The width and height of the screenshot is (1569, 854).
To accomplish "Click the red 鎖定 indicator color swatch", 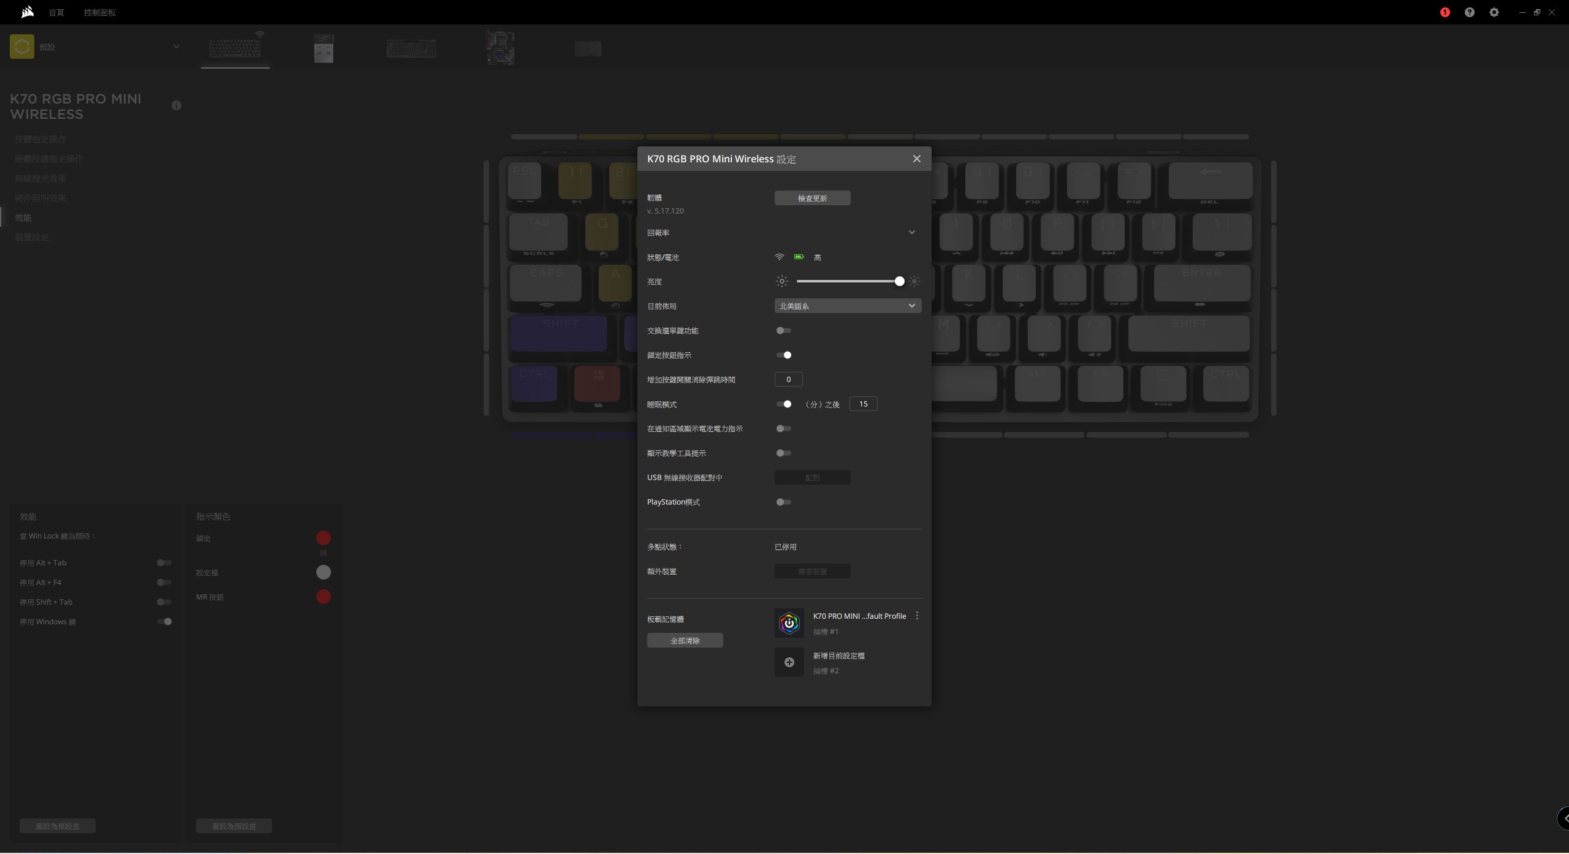I will (x=323, y=538).
